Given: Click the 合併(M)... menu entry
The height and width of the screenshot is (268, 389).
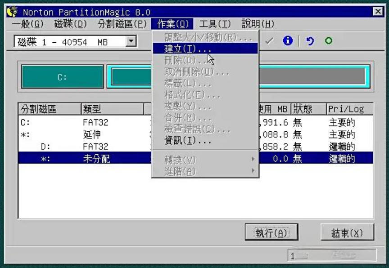Looking at the screenshot, I should (205, 118).
